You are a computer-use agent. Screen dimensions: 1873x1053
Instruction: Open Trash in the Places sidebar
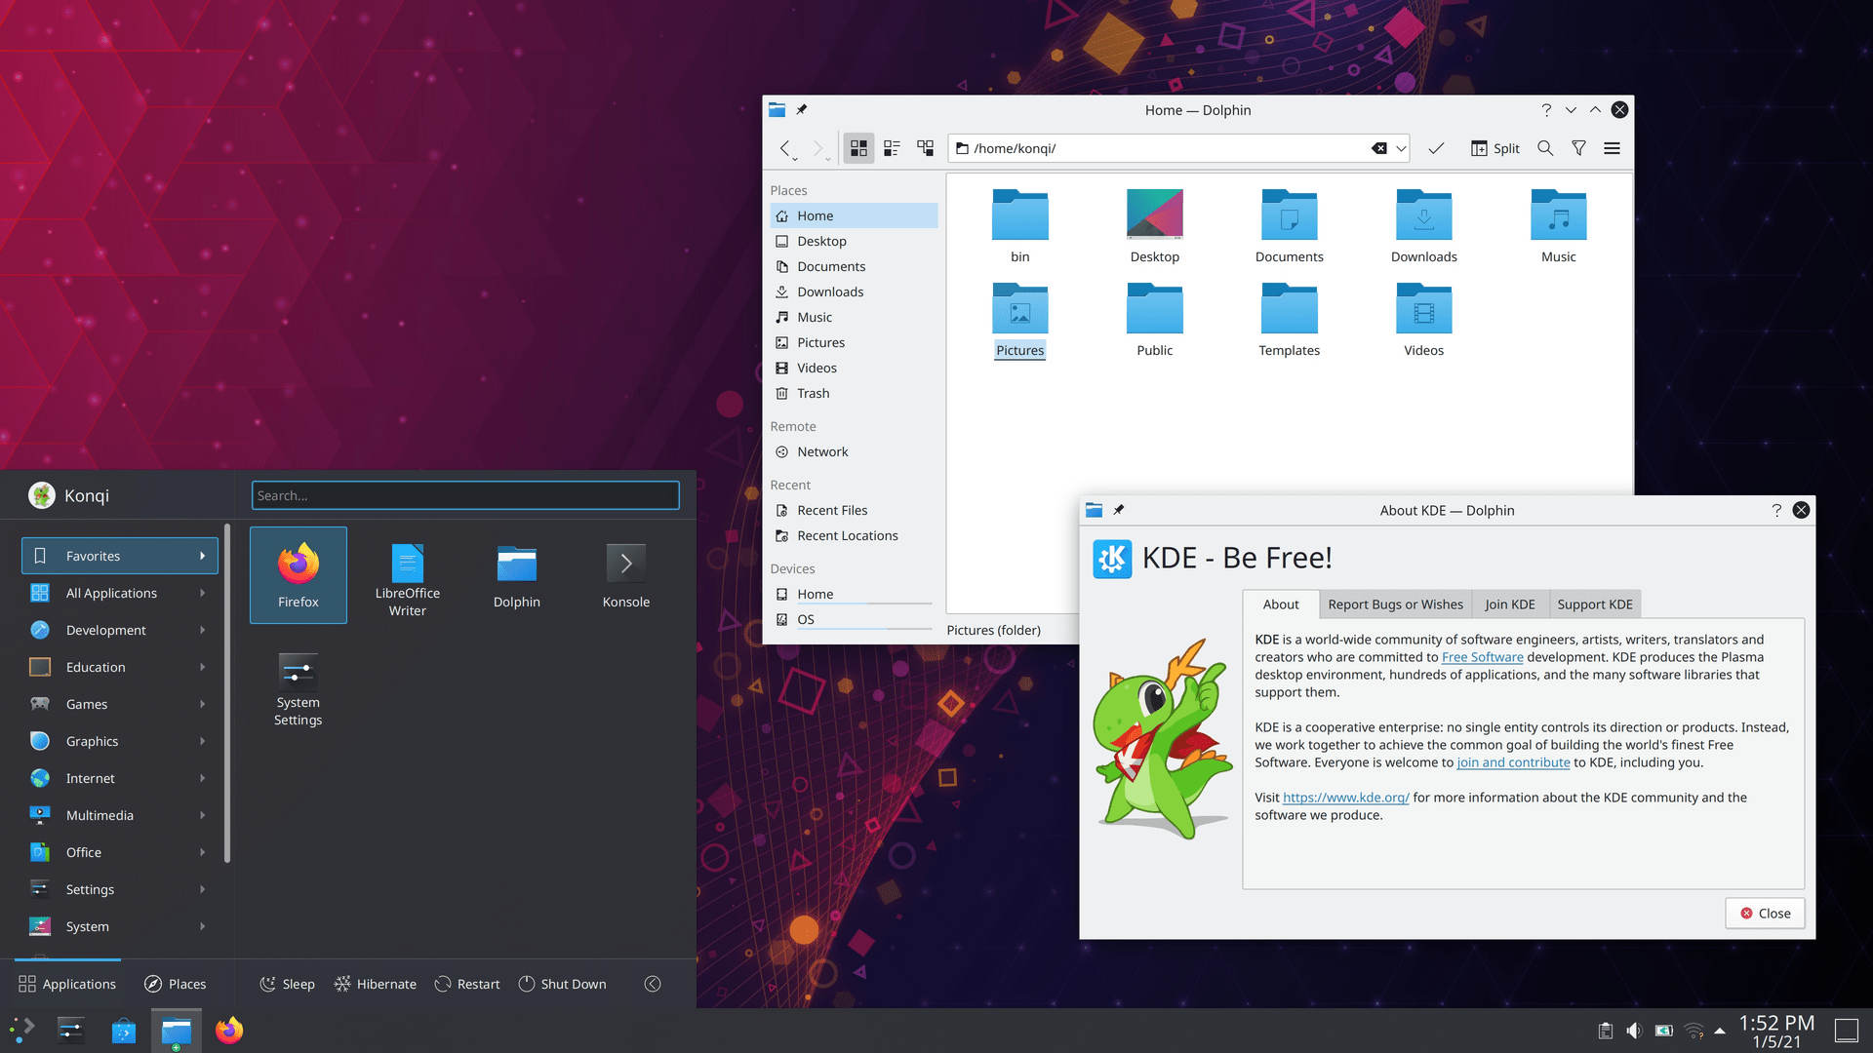854,393
